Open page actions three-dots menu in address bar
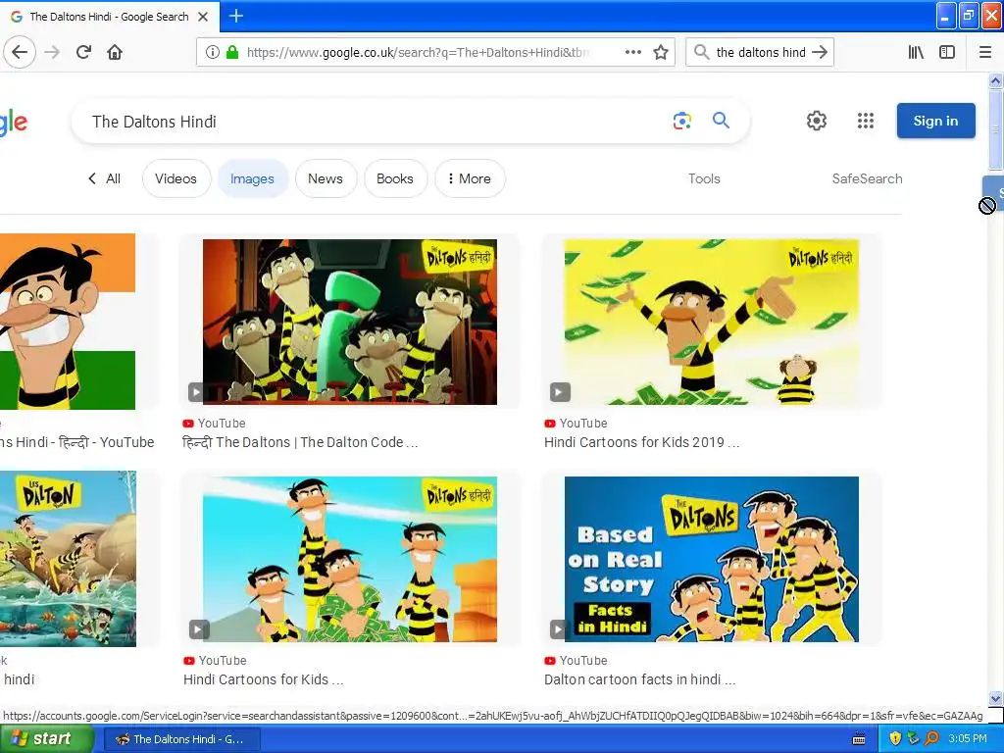The image size is (1004, 753). (633, 52)
